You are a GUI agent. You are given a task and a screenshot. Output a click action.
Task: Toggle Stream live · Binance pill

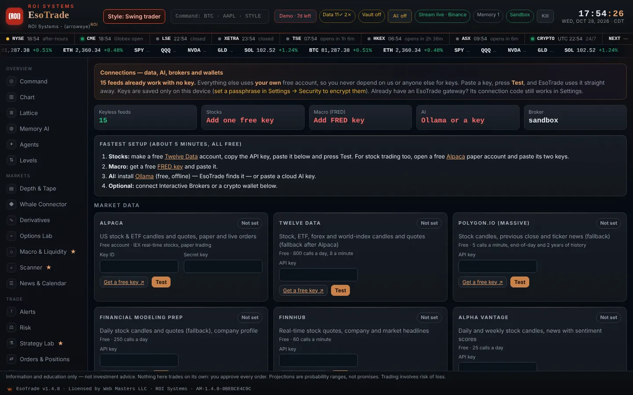(x=442, y=16)
